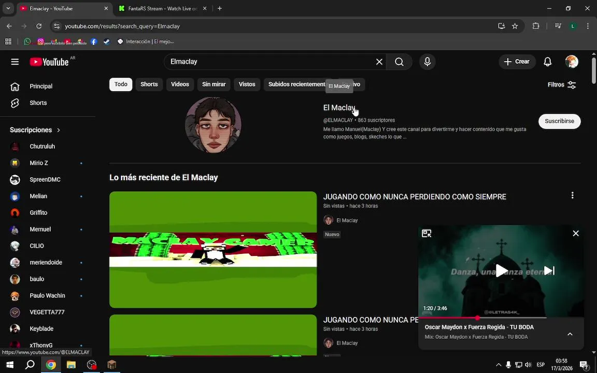Expand the miniplayer playlist queue chevron
This screenshot has height=373, width=597.
pyautogui.click(x=570, y=334)
